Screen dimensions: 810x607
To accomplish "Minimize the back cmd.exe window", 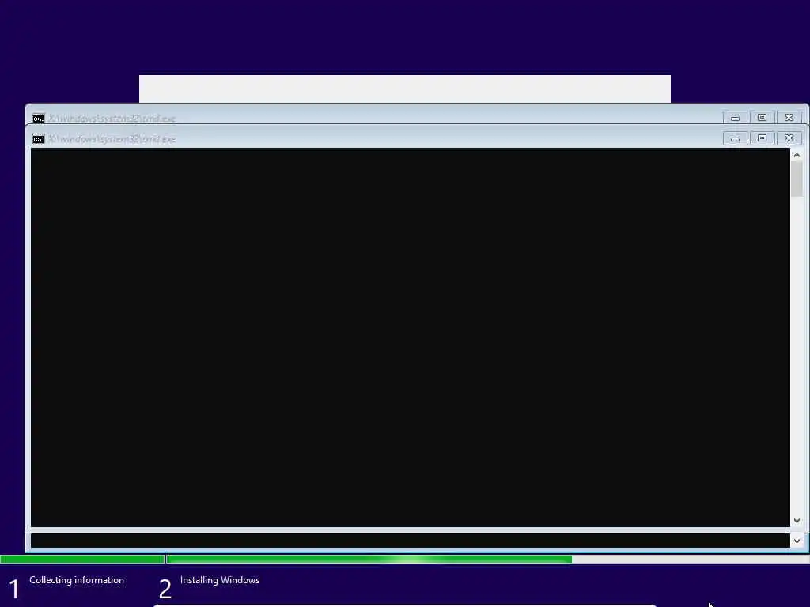I will click(735, 118).
